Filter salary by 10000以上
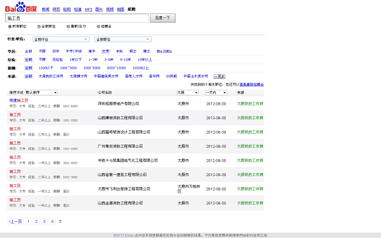The height and width of the screenshot is (238, 381). (x=141, y=68)
